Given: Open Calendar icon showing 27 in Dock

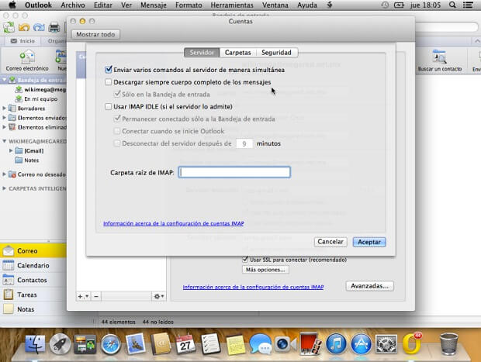Looking at the screenshot, I should 185,344.
